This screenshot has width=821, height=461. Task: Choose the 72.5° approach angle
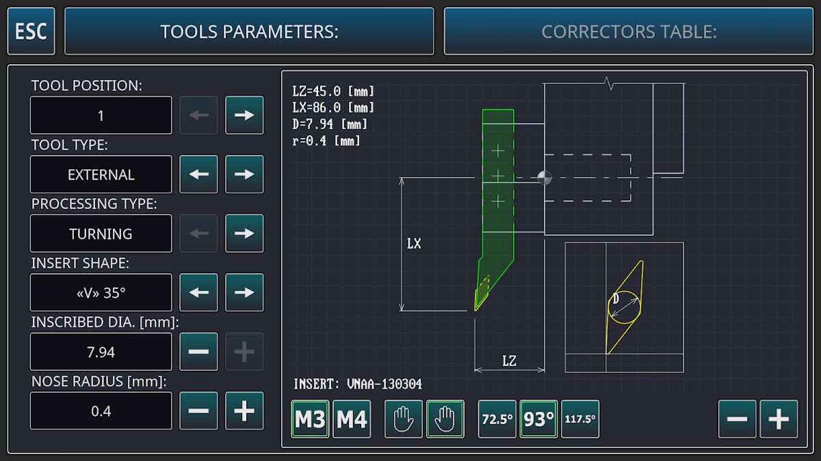coord(497,419)
